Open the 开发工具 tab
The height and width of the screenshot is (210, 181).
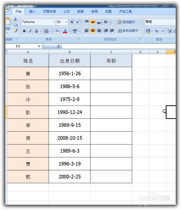(x=125, y=12)
